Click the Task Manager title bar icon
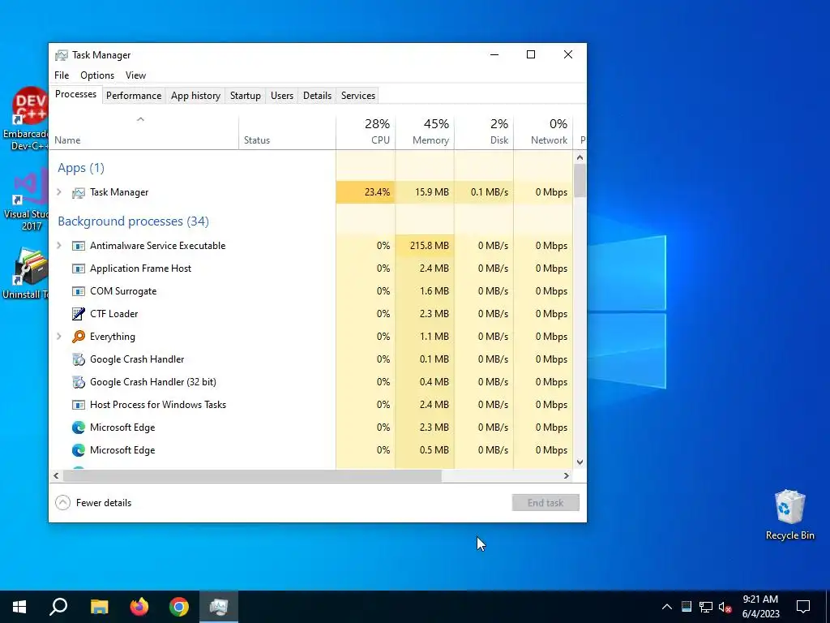The height and width of the screenshot is (623, 830). click(x=62, y=55)
